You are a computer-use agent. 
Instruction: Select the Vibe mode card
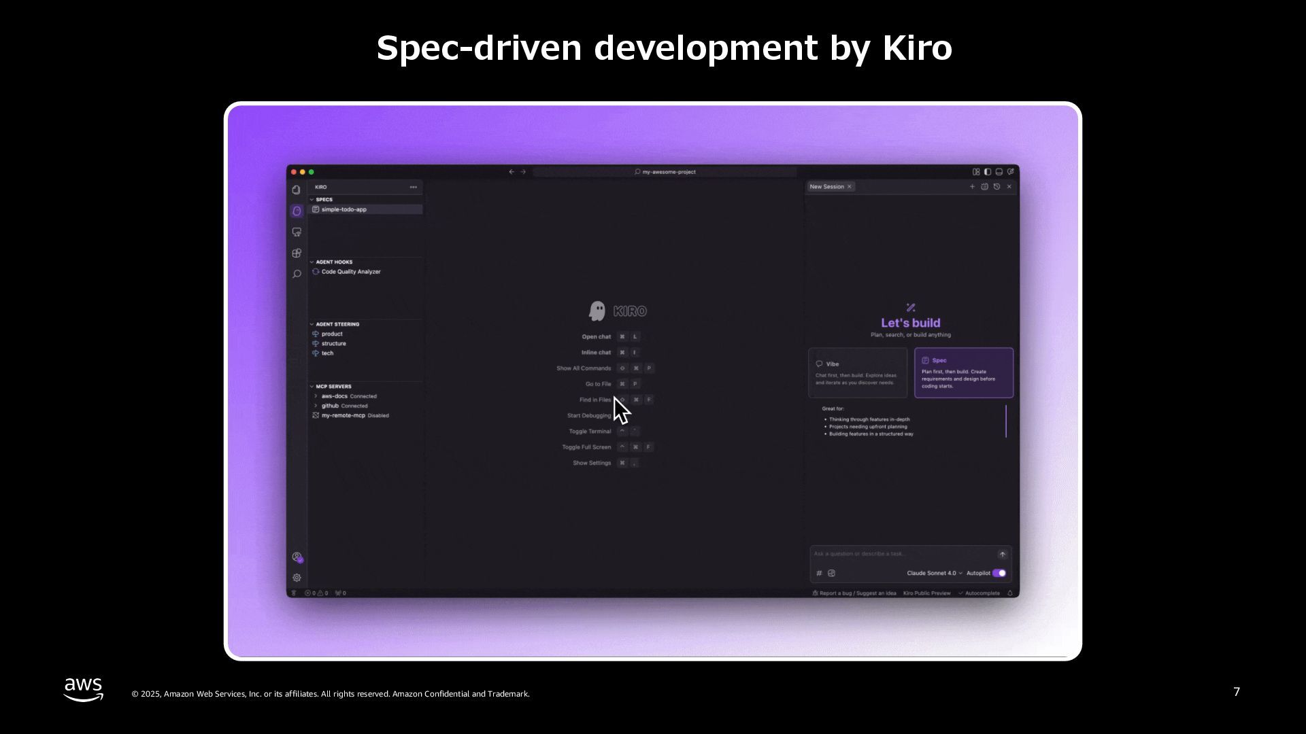coord(857,372)
